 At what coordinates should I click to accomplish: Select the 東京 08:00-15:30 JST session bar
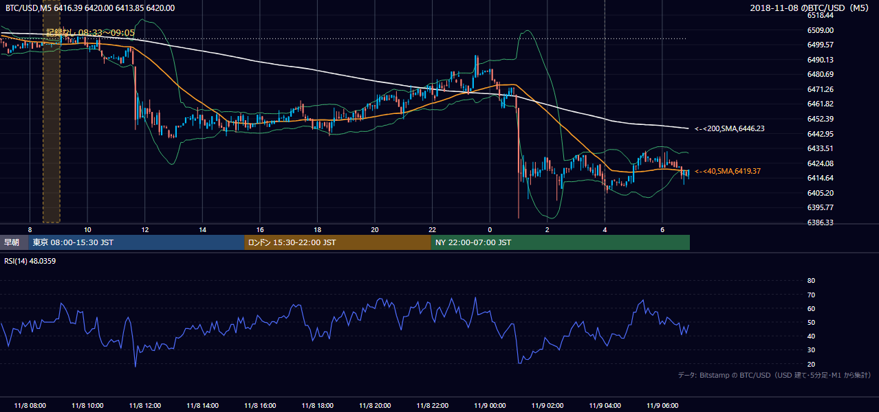136,242
